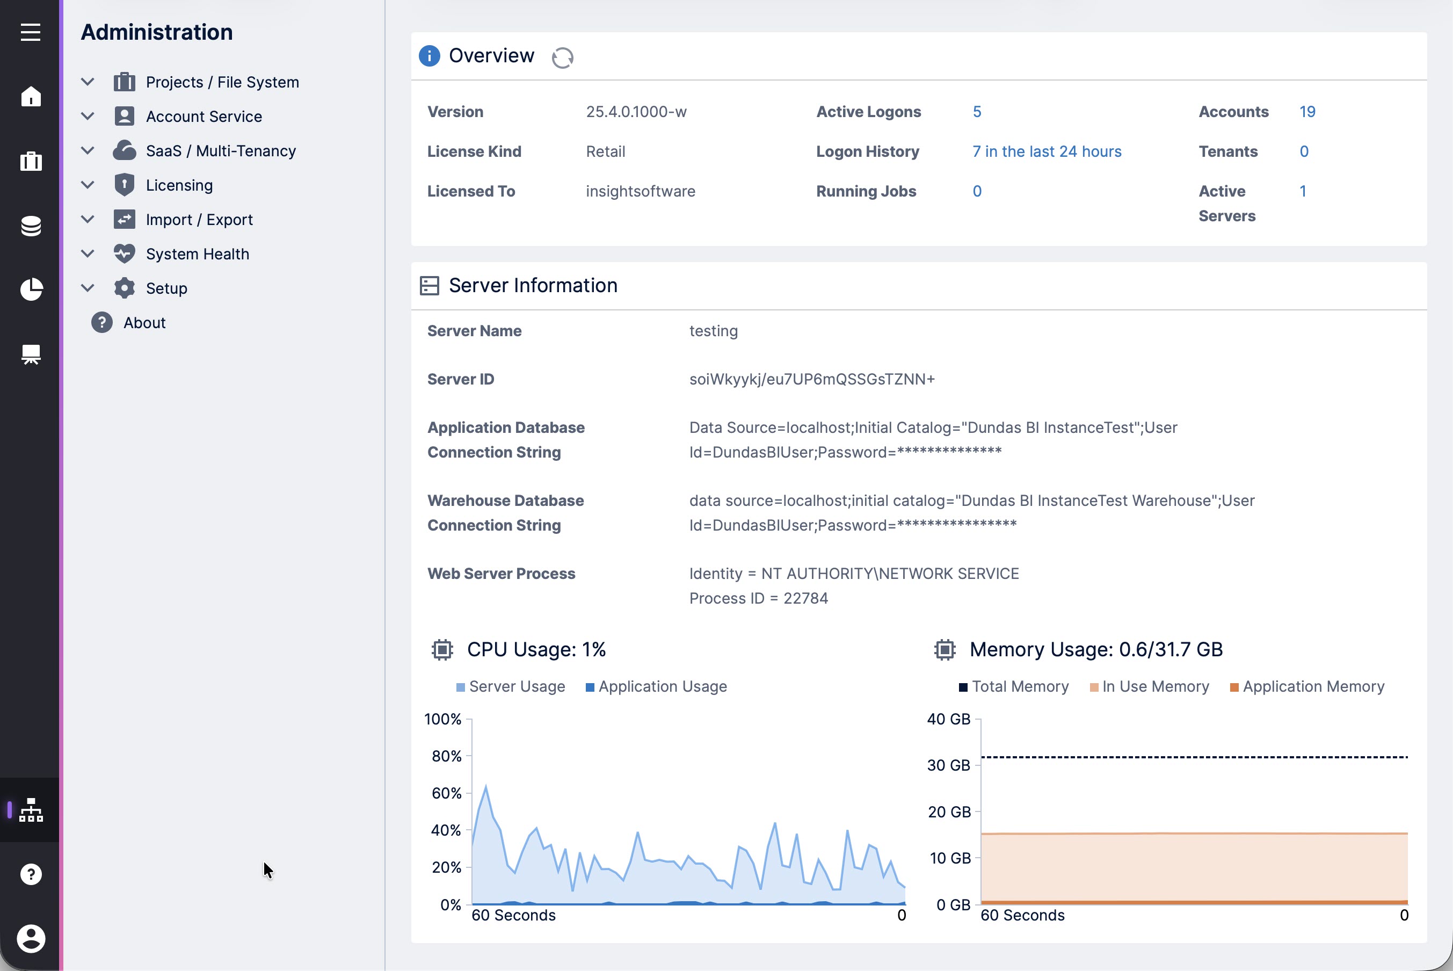The height and width of the screenshot is (971, 1453).
Task: Toggle the hamburger menu at top left
Action: tap(30, 32)
